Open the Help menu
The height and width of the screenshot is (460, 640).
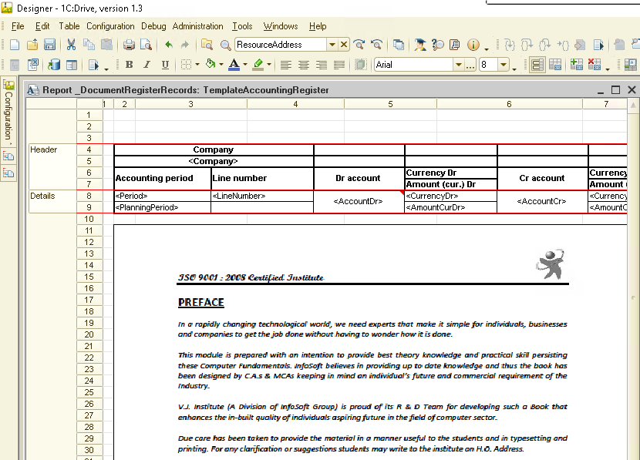point(318,26)
